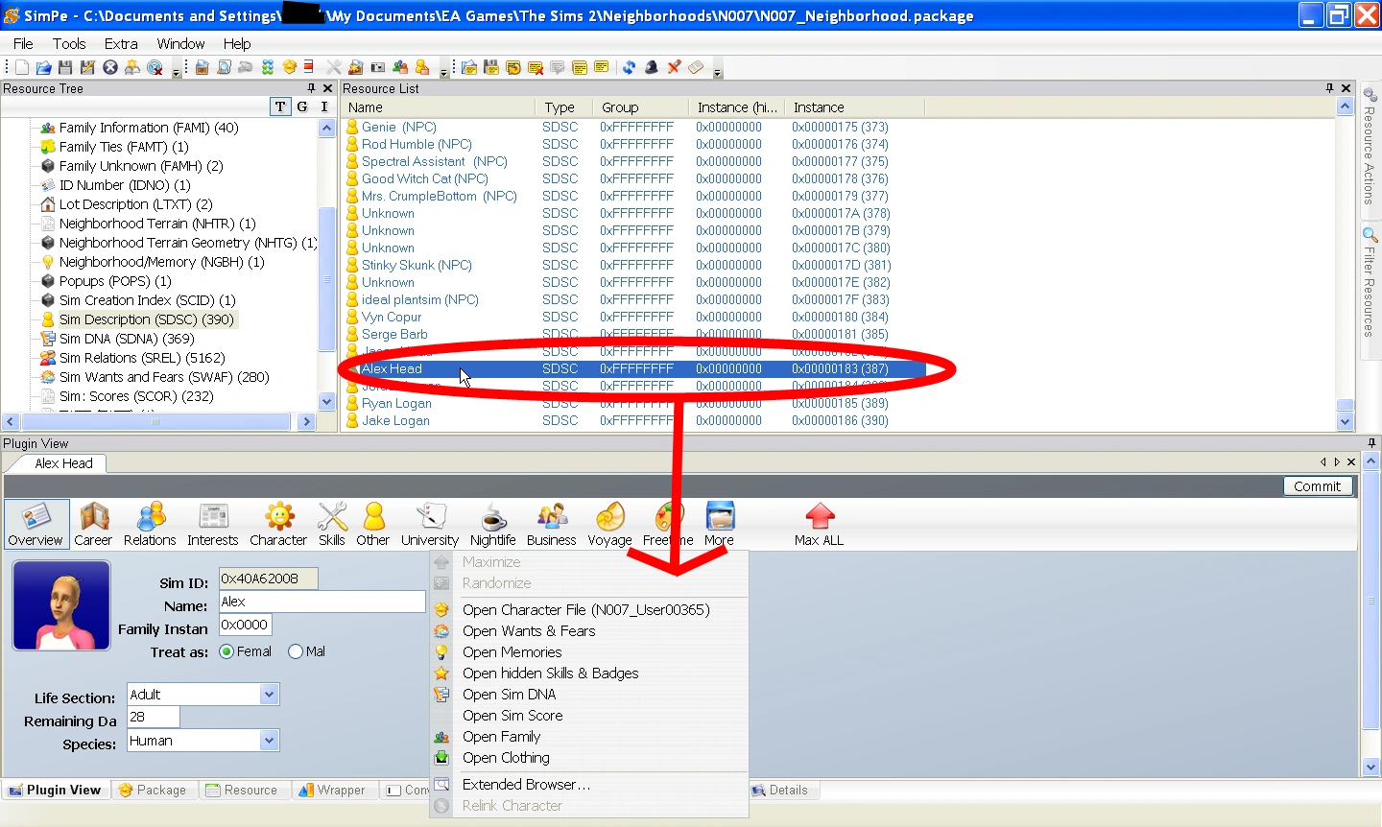Open the Window menu
This screenshot has width=1382, height=827.
tap(180, 43)
